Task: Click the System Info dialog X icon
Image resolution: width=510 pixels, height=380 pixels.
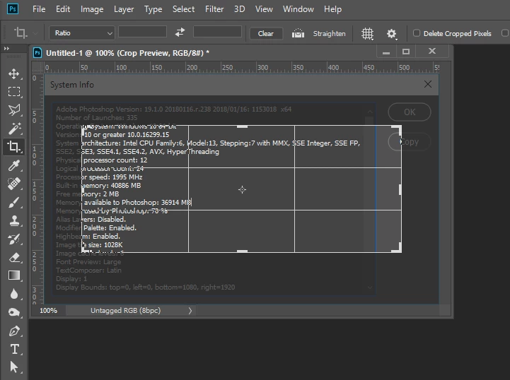Action: (428, 85)
